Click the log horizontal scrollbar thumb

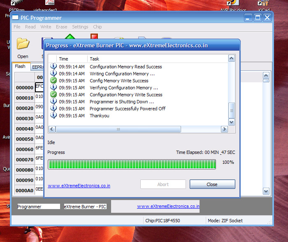118,129
